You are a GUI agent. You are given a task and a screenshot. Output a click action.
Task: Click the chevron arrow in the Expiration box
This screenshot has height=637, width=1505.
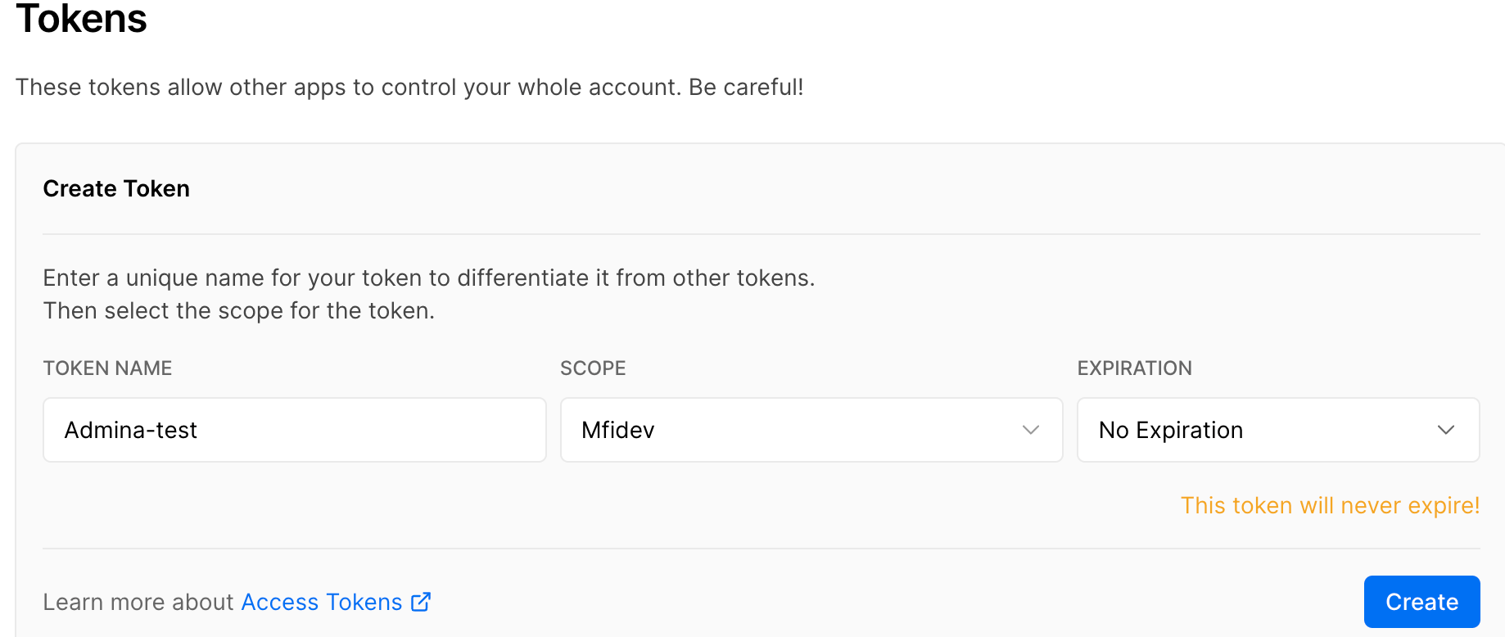click(1446, 430)
